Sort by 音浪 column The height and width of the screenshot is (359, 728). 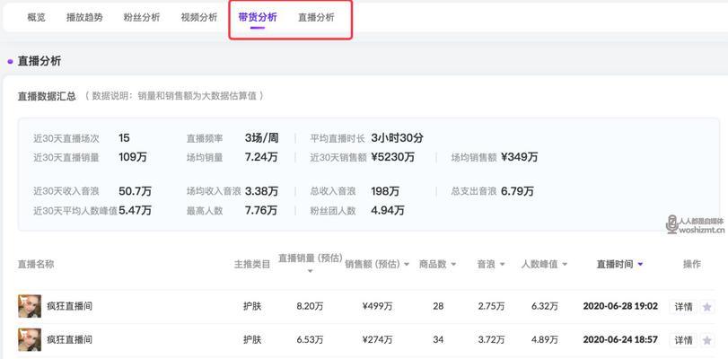tap(491, 264)
